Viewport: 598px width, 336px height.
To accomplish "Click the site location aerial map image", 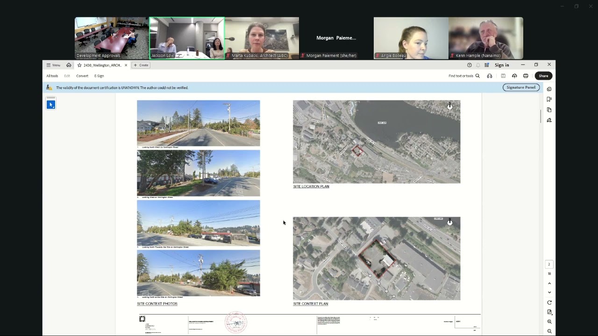I will [x=377, y=142].
